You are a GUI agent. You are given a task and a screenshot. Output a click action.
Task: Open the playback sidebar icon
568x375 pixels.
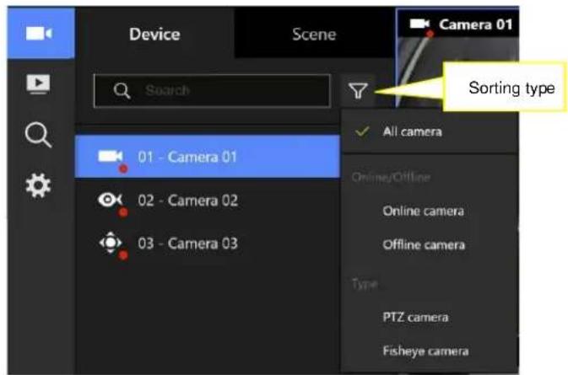pyautogui.click(x=38, y=84)
